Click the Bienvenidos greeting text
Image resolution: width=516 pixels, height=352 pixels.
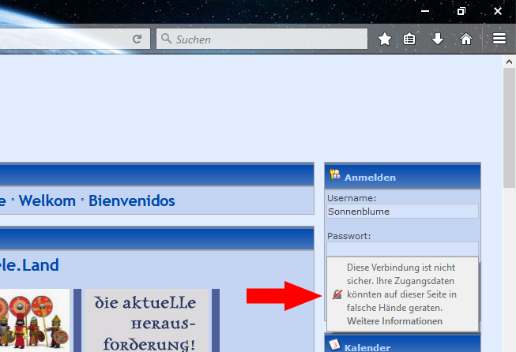[x=131, y=201]
